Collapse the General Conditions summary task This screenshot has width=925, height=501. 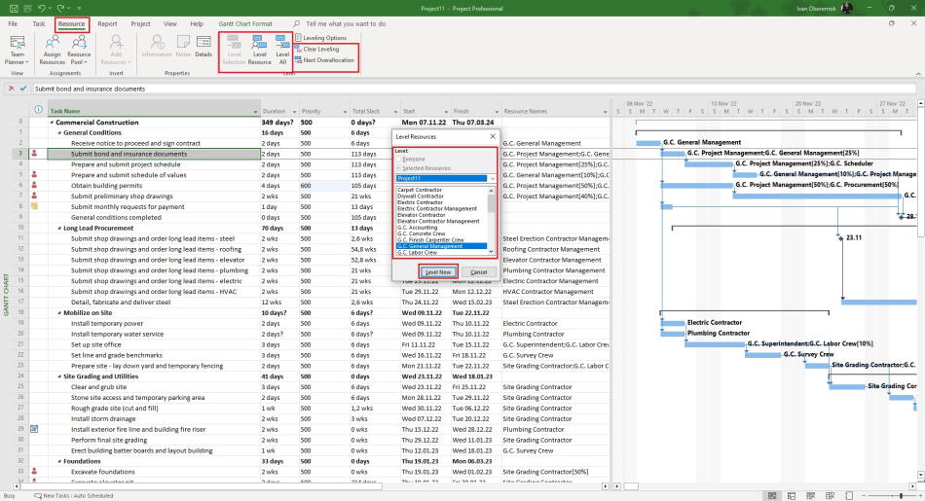point(59,133)
